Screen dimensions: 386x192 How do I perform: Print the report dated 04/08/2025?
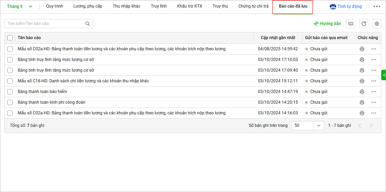pos(362,49)
